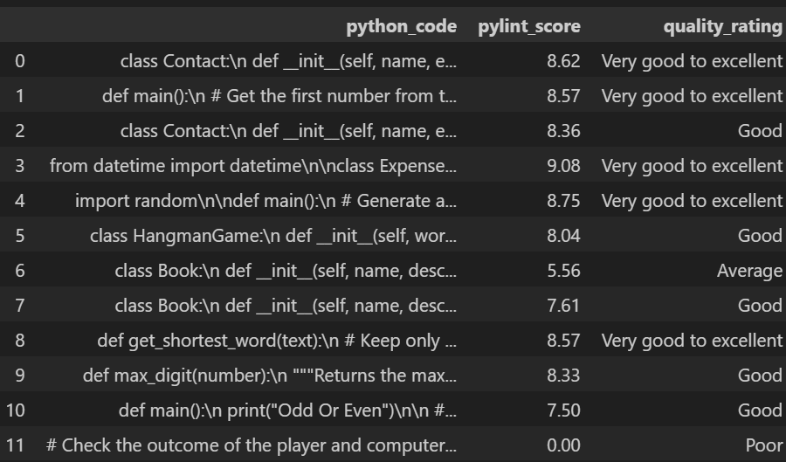
Task: Click the 'class Book' code cell in row 6
Action: 286,271
